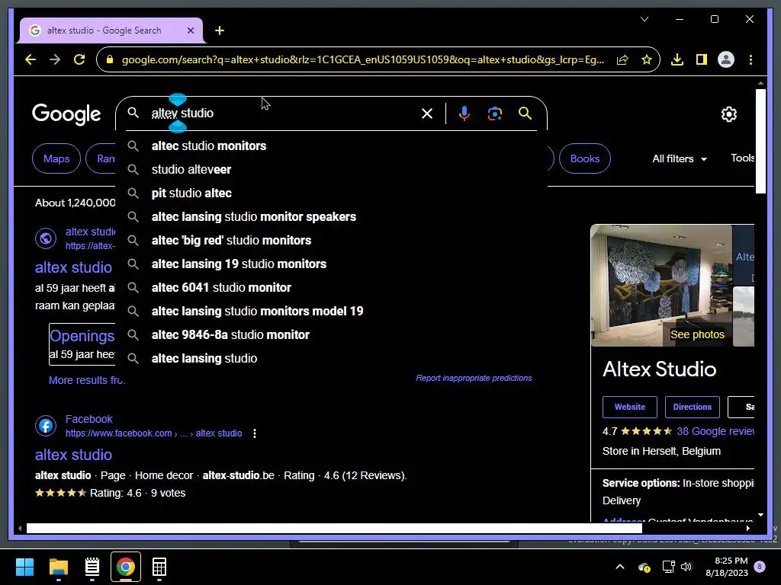Click More results from link
The image size is (781, 585).
(x=87, y=380)
